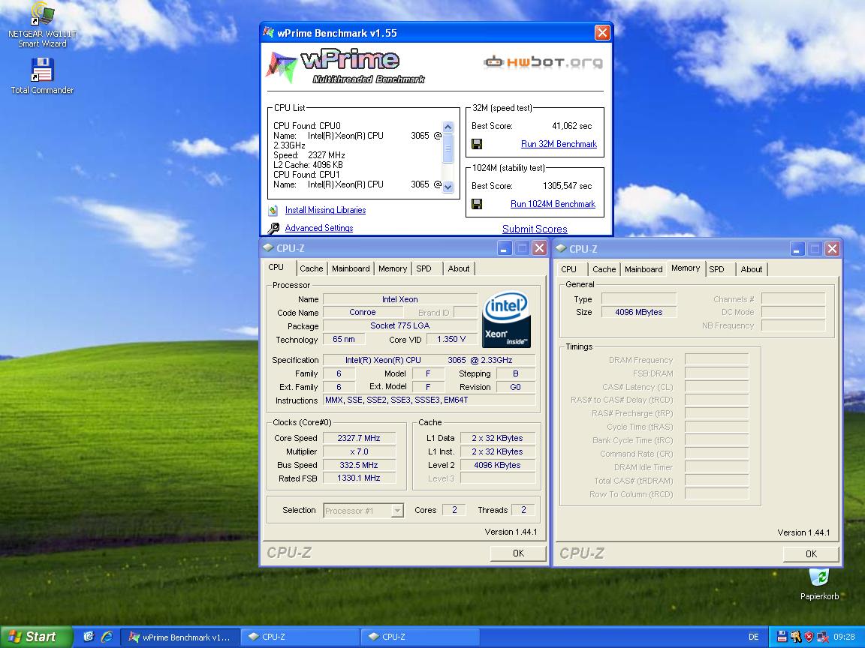Switch to Cache tab in right CPU-Z
Image resolution: width=865 pixels, height=648 pixels.
604,269
